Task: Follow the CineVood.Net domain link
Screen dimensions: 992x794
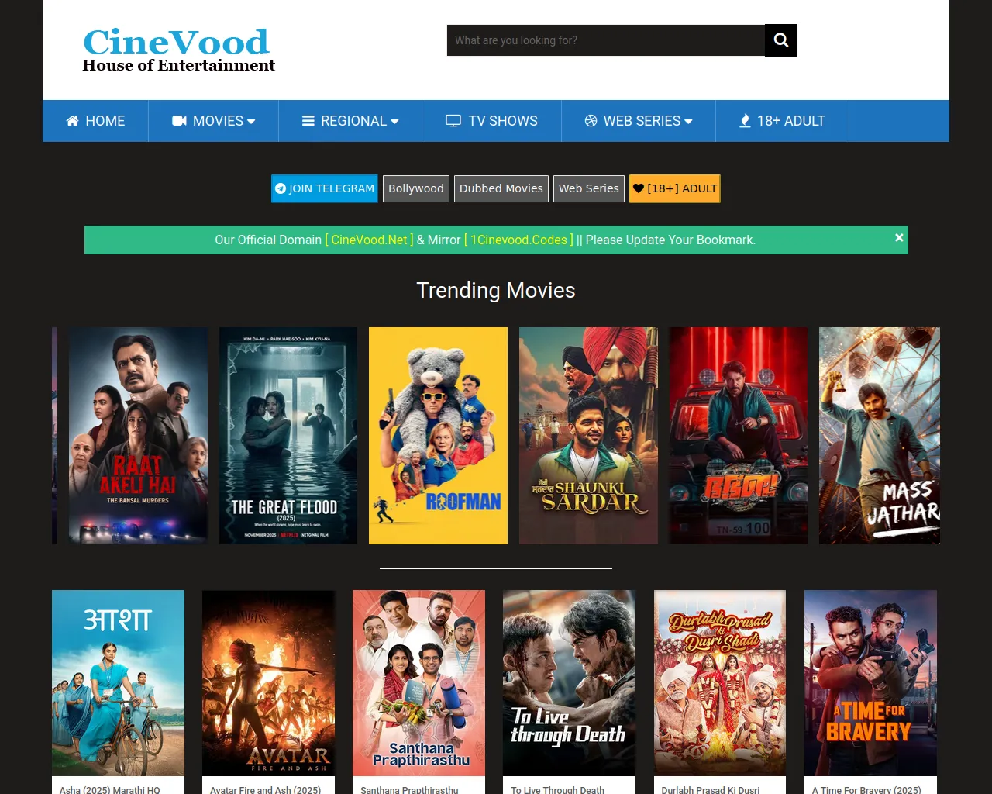Action: click(x=369, y=240)
